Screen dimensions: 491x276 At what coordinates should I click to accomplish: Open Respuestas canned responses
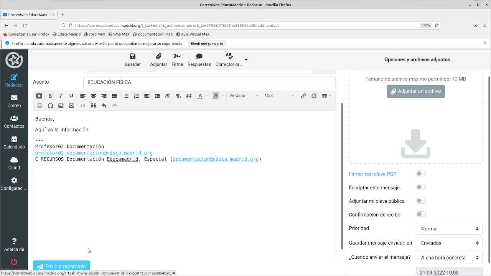(x=199, y=60)
